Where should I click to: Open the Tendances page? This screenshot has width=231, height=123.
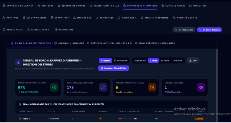coord(105,18)
